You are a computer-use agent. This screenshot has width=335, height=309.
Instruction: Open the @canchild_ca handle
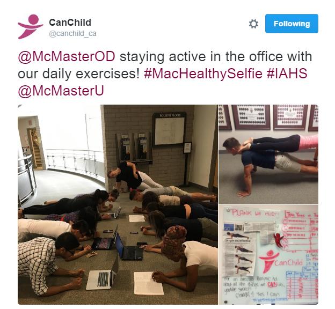coord(72,33)
